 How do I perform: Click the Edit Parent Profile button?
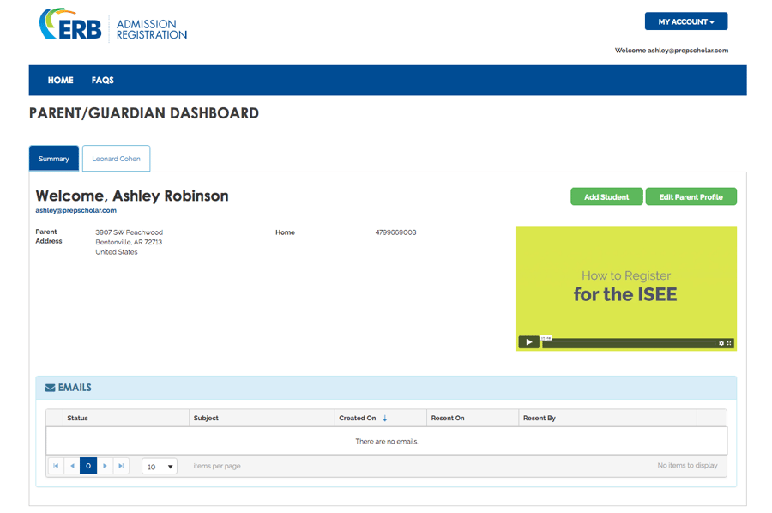691,197
